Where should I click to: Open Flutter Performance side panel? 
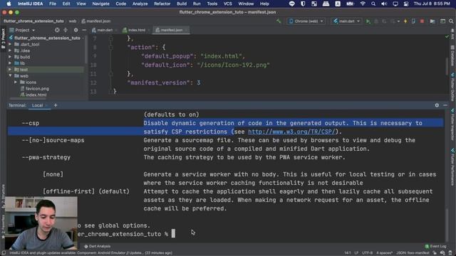tap(453, 167)
